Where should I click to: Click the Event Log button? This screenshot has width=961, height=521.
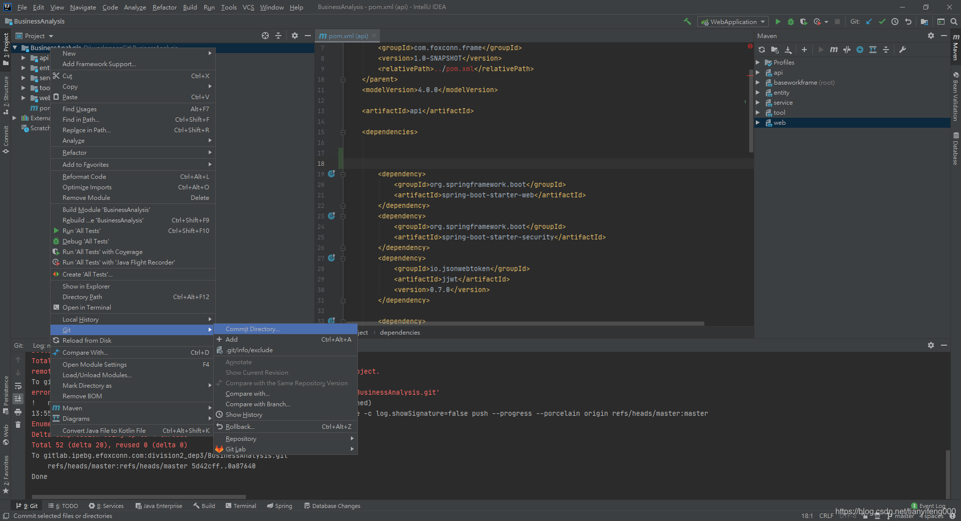click(x=928, y=506)
